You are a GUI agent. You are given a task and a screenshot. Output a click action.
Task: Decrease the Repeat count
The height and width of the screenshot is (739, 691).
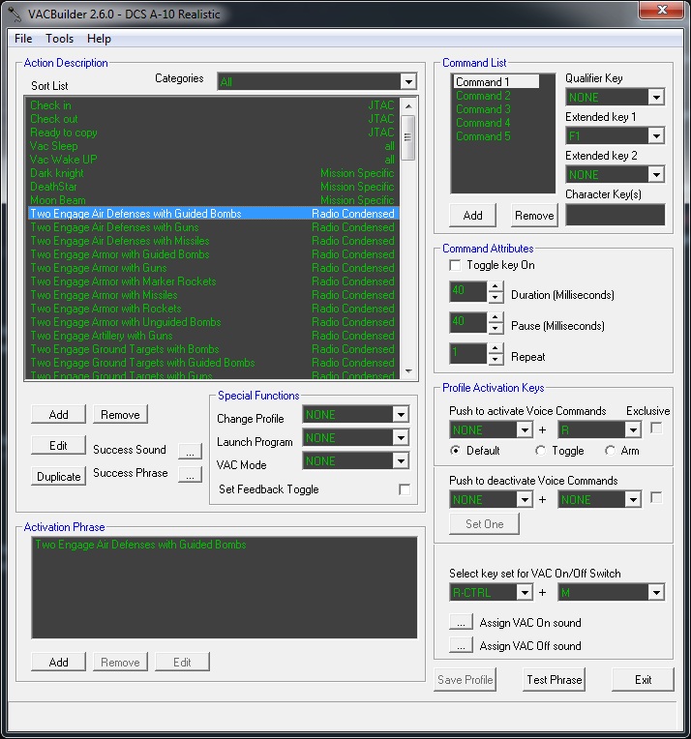pos(495,359)
